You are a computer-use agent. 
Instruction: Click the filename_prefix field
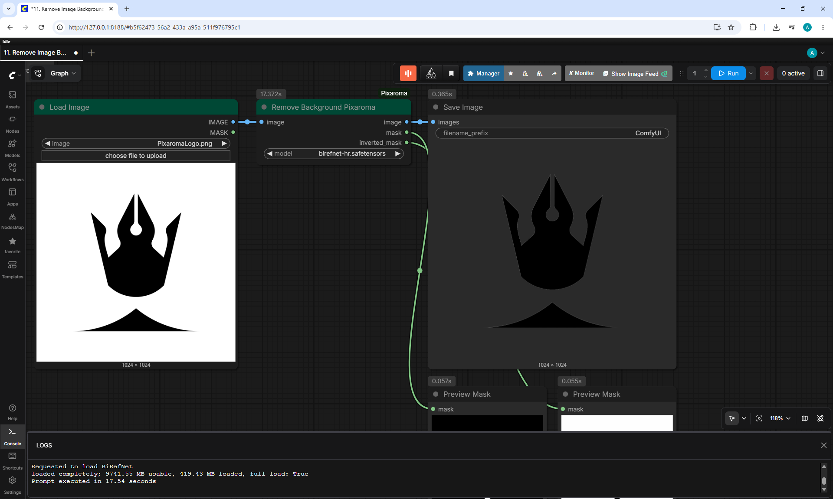click(x=552, y=133)
